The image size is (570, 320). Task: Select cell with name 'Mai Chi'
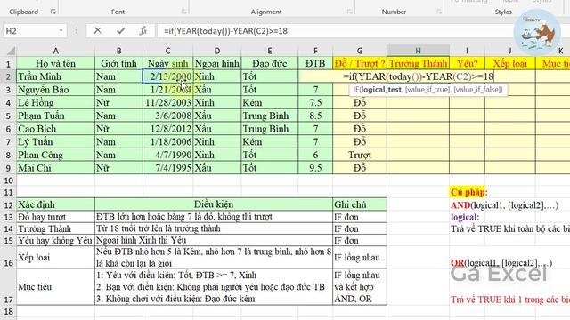pyautogui.click(x=55, y=168)
